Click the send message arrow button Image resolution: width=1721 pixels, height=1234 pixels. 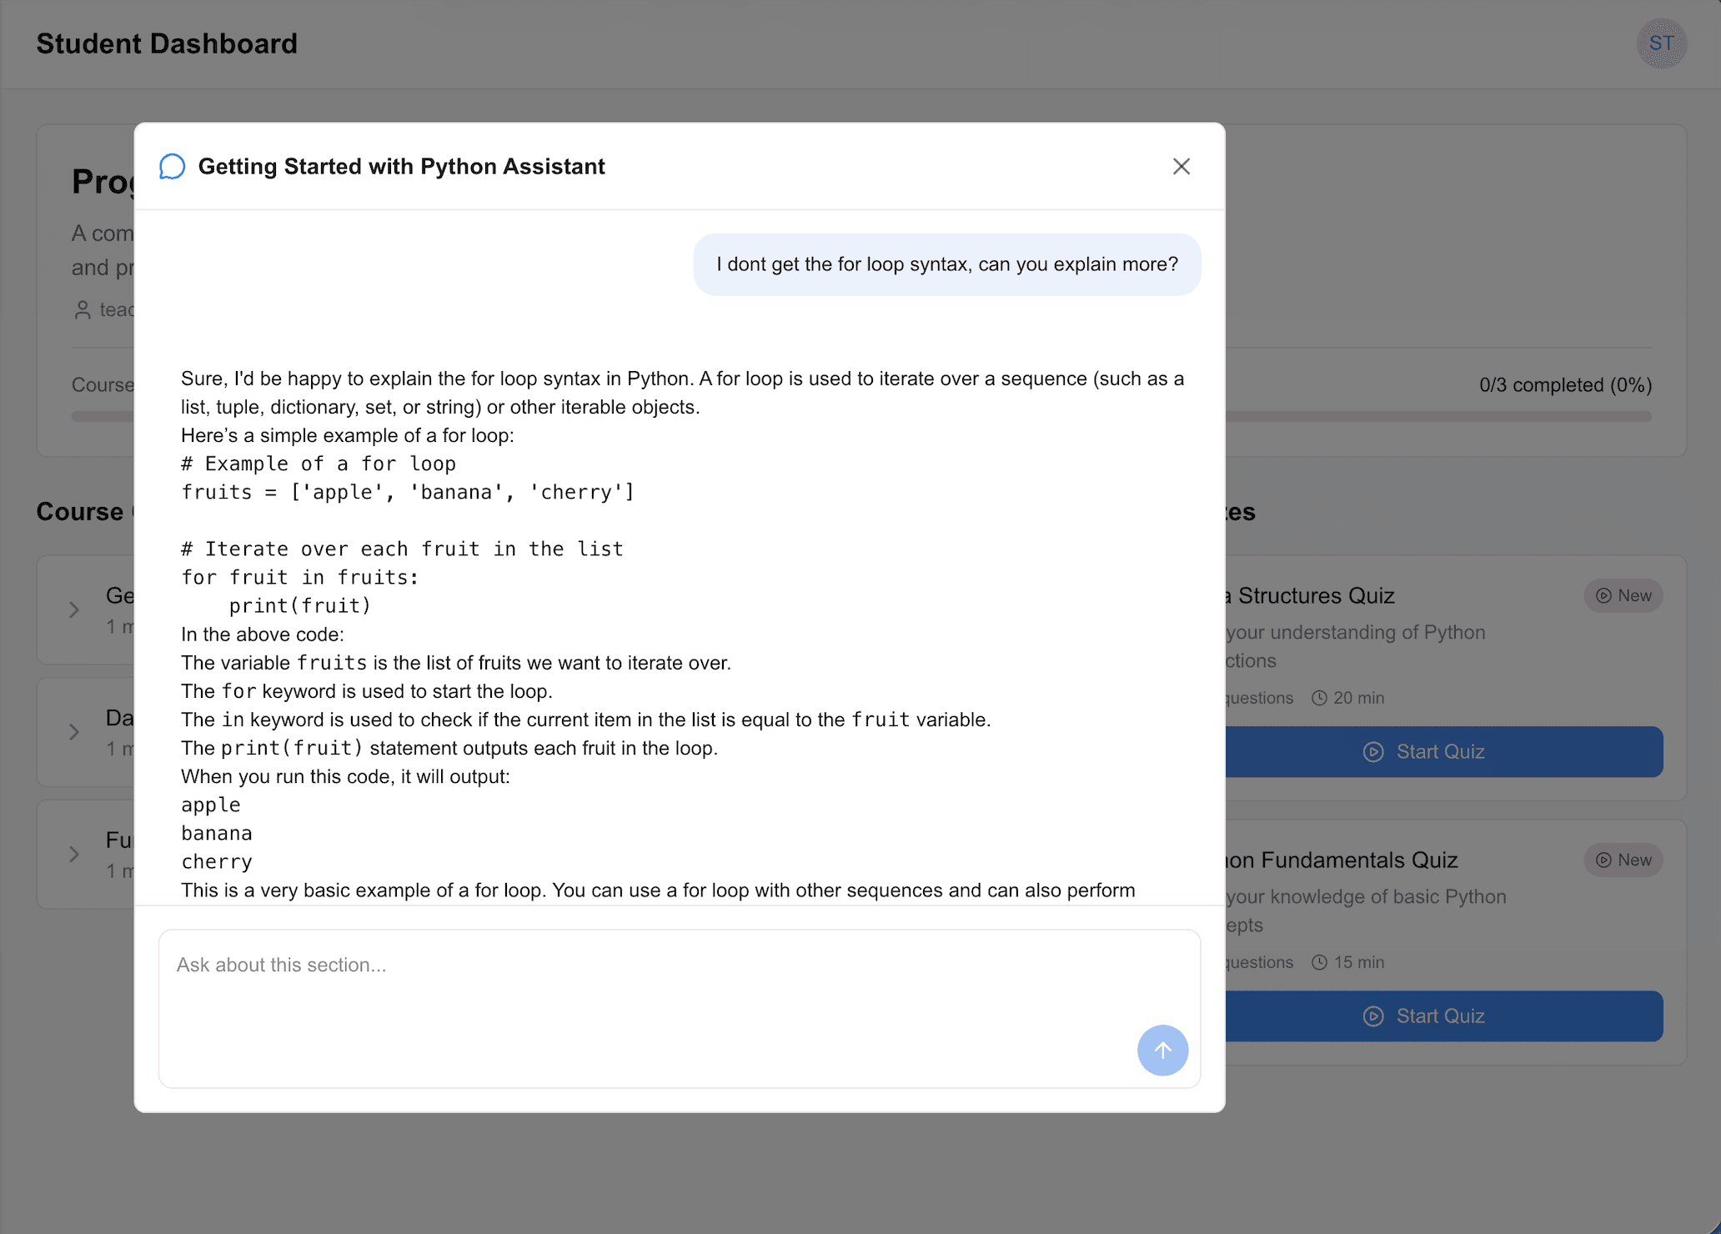1162,1050
